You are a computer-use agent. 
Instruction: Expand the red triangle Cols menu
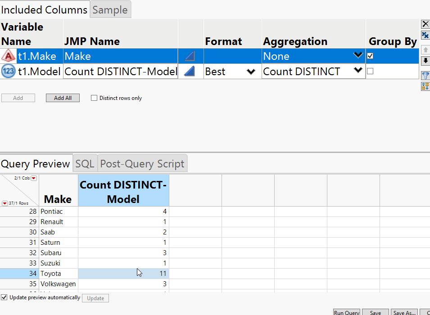point(33,178)
